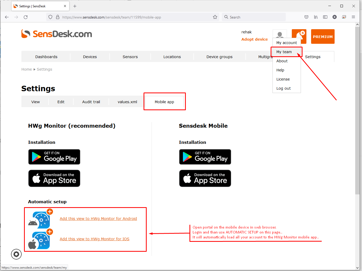362x271 pixels.
Task: Click the gear icon at bottom left
Action: click(x=16, y=254)
